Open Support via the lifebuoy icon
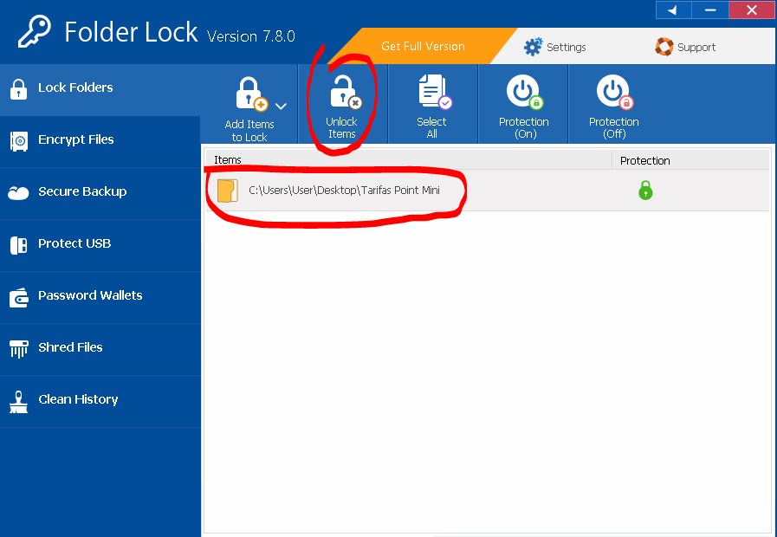Image resolution: width=777 pixels, height=537 pixels. [664, 47]
